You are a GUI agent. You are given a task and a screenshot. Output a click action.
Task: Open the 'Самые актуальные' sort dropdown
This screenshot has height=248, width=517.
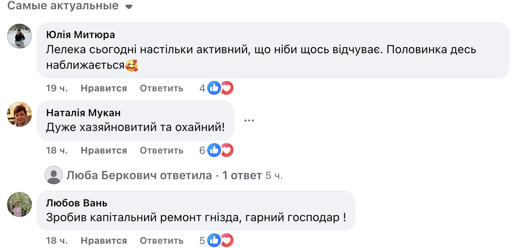[x=70, y=6]
